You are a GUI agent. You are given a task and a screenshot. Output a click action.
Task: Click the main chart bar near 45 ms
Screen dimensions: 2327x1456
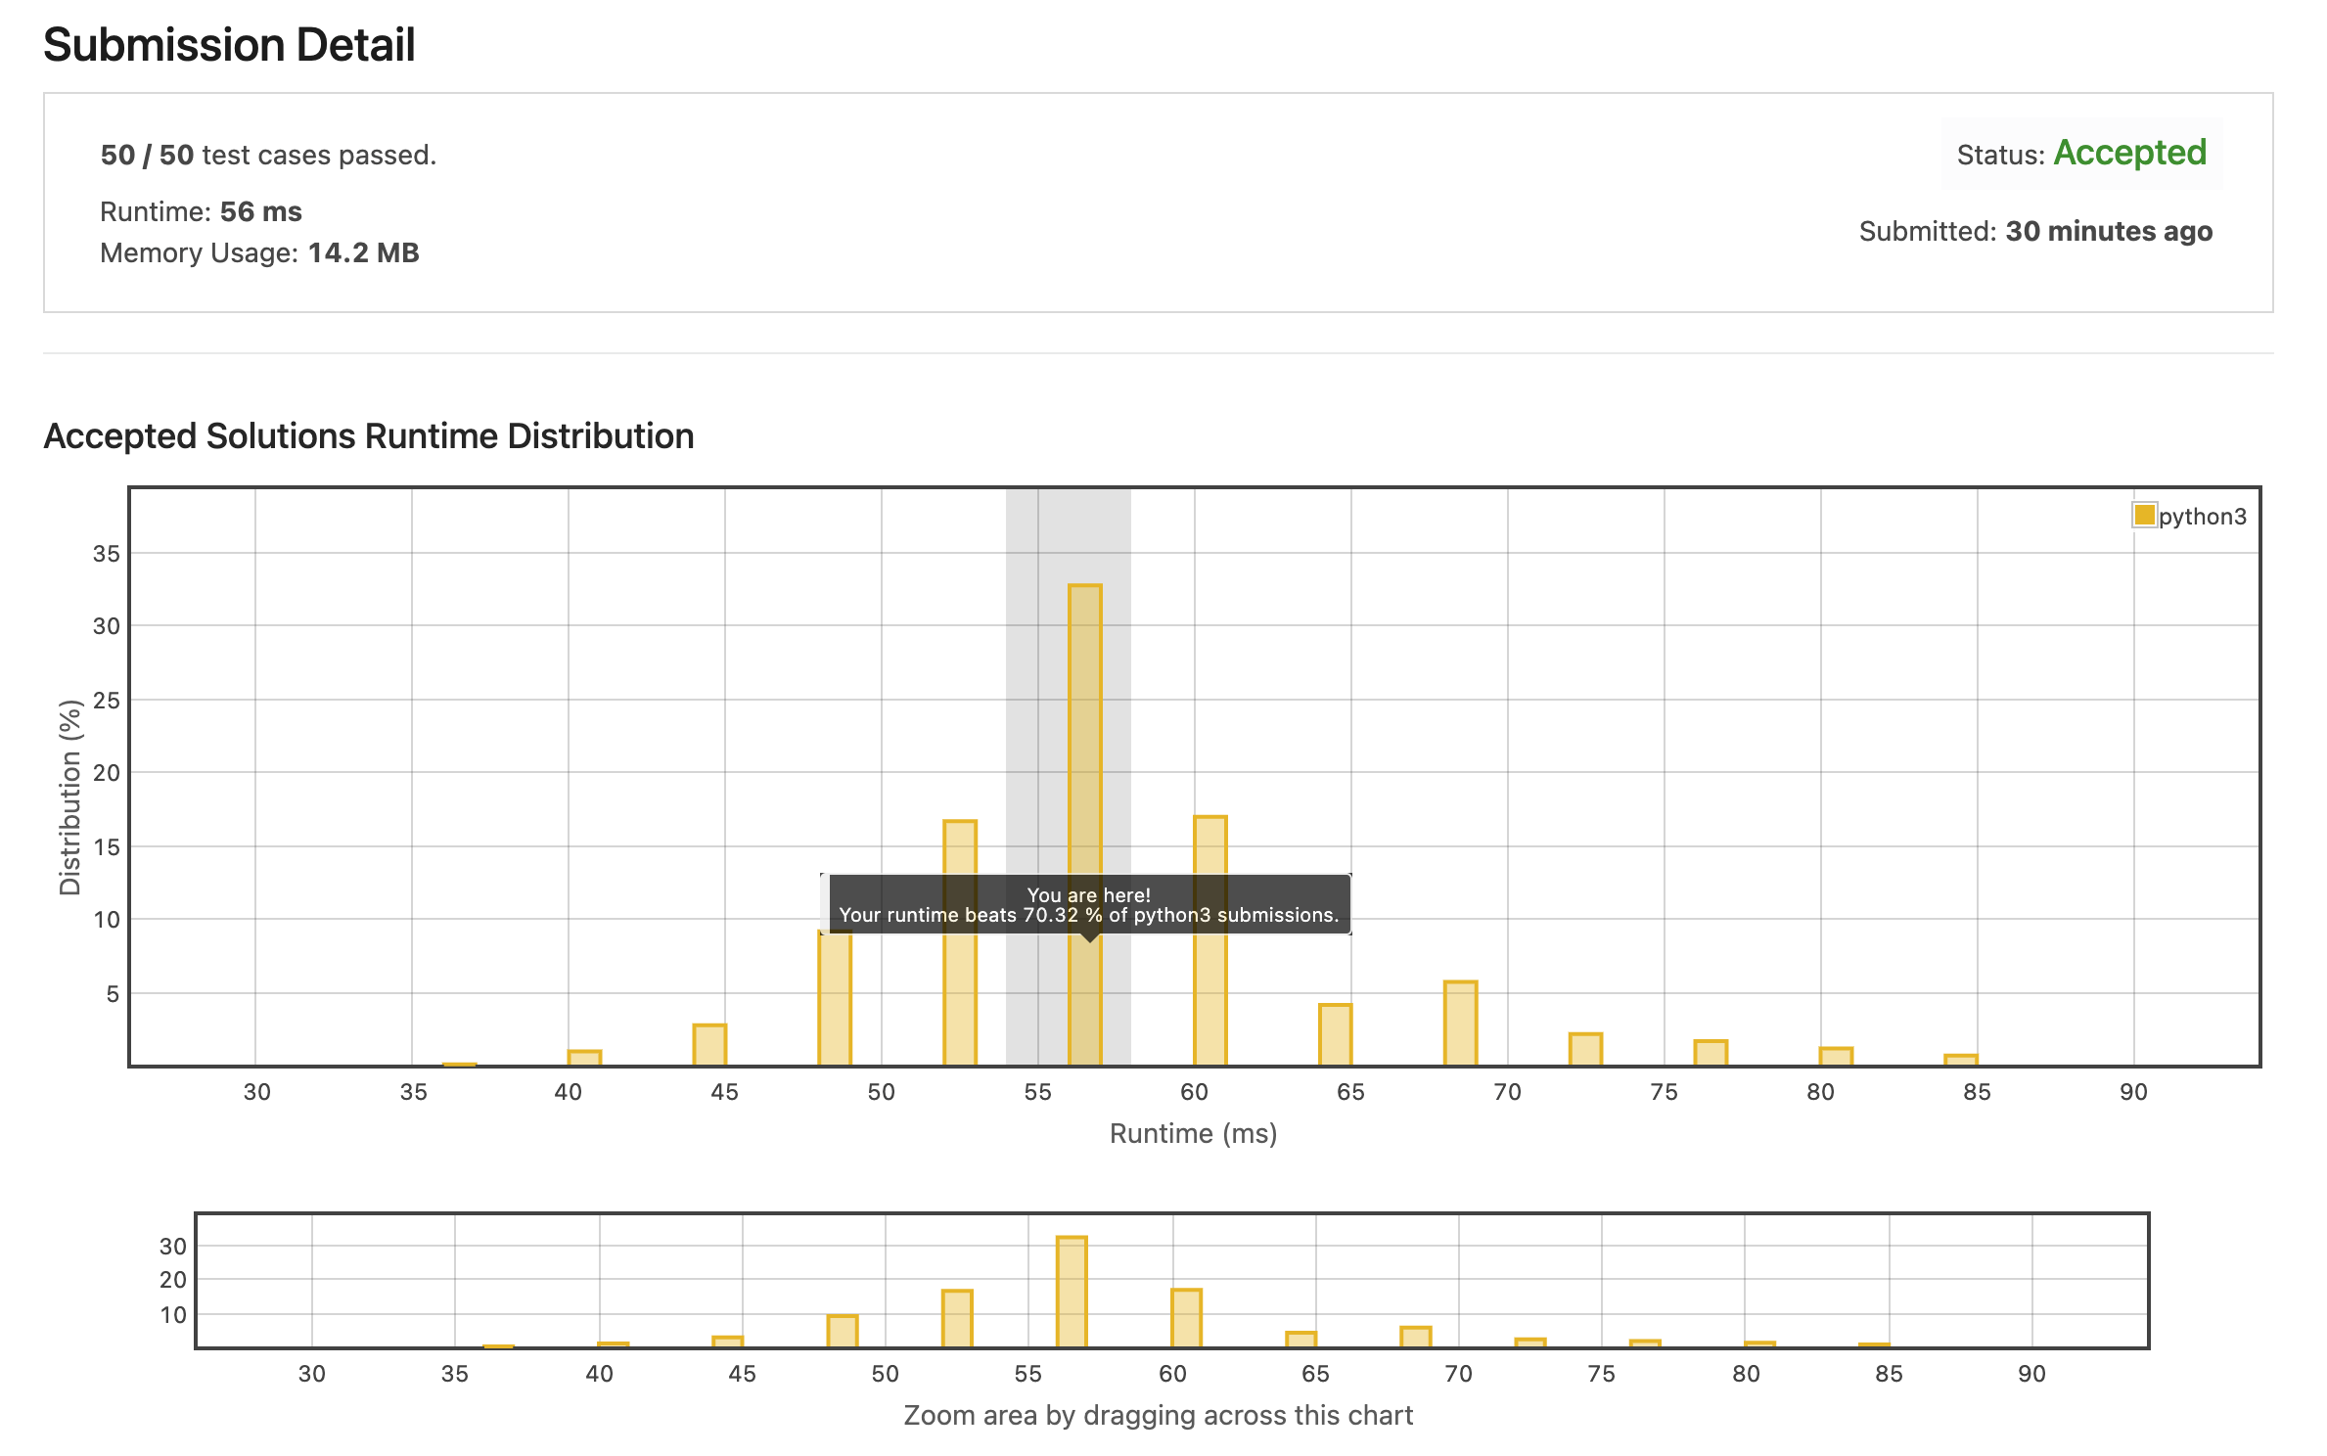(x=709, y=1045)
